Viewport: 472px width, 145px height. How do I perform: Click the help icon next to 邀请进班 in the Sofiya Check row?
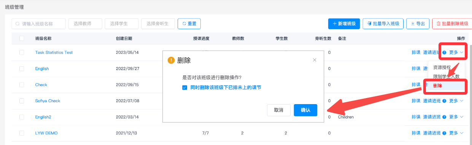pyautogui.click(x=444, y=101)
